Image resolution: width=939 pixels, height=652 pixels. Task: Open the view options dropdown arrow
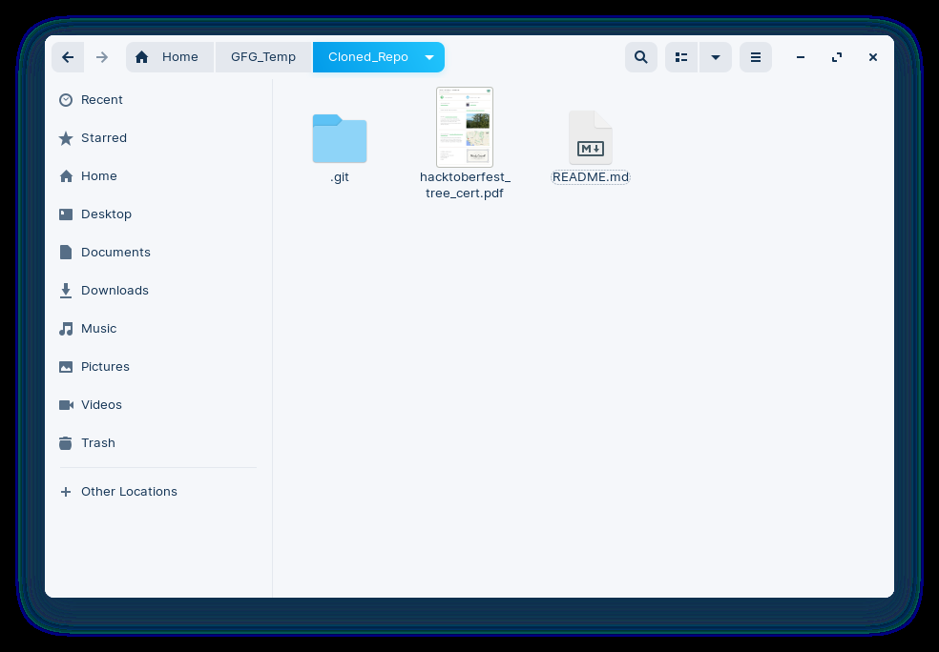point(716,57)
